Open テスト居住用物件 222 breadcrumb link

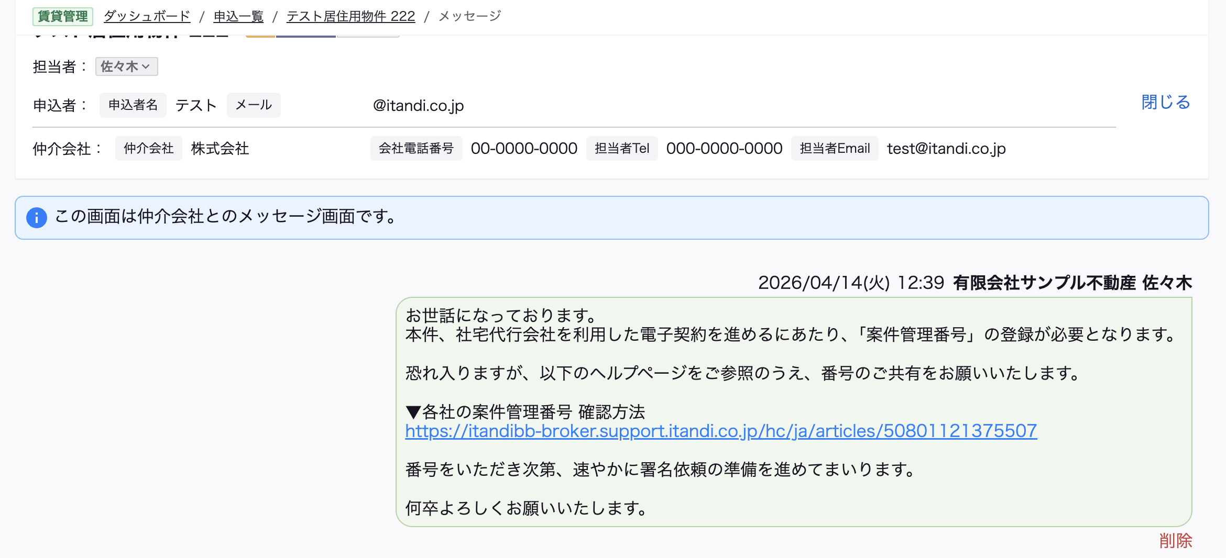pyautogui.click(x=351, y=16)
